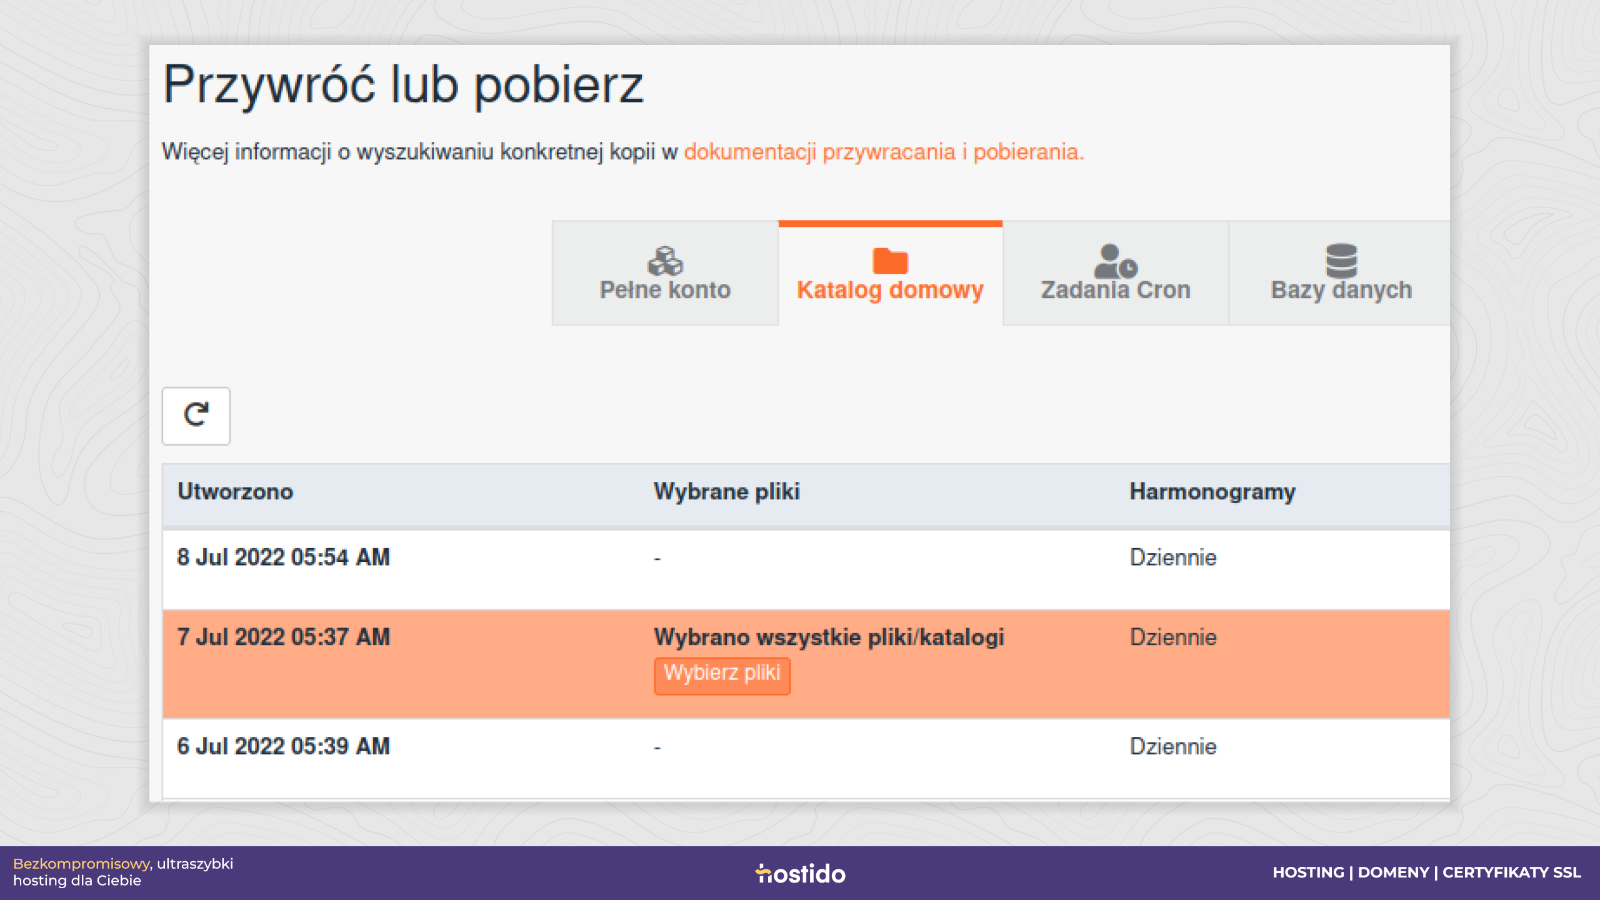This screenshot has height=900, width=1600.
Task: Open the Zadania Cron tab
Action: [x=1116, y=273]
